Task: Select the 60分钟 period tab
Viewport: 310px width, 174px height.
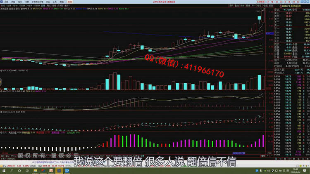Action: (36, 6)
